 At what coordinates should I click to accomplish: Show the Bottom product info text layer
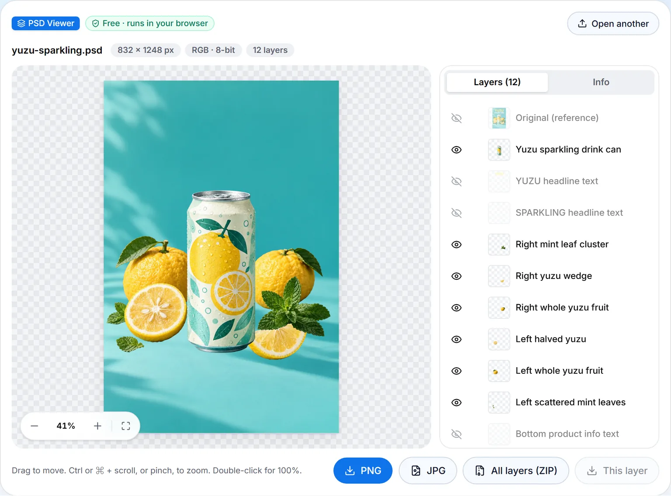click(x=457, y=434)
